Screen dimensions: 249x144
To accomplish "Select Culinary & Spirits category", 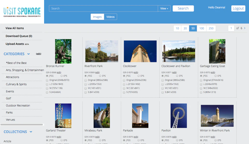I will tap(16, 84).
